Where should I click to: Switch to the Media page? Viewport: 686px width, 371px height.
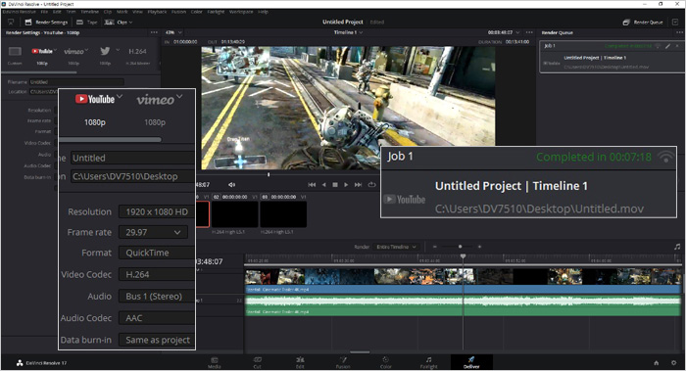(x=215, y=363)
